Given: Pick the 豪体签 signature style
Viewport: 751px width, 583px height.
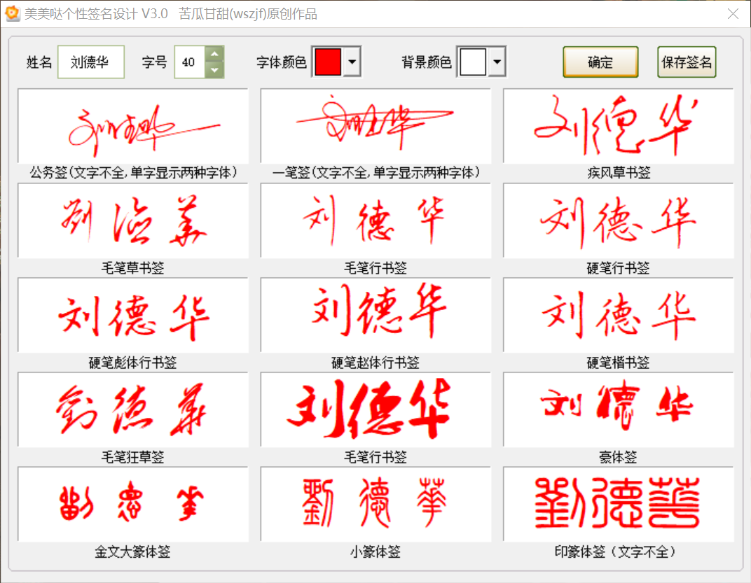Looking at the screenshot, I should pyautogui.click(x=619, y=409).
